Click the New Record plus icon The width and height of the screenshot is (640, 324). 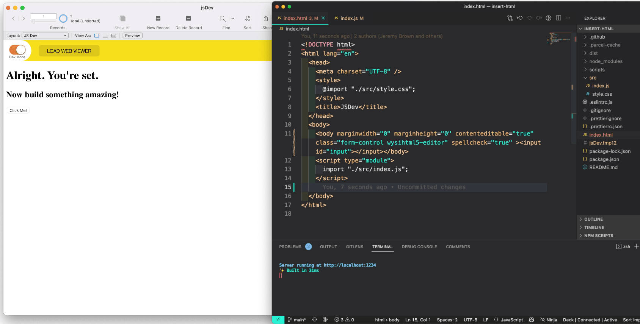click(x=158, y=19)
